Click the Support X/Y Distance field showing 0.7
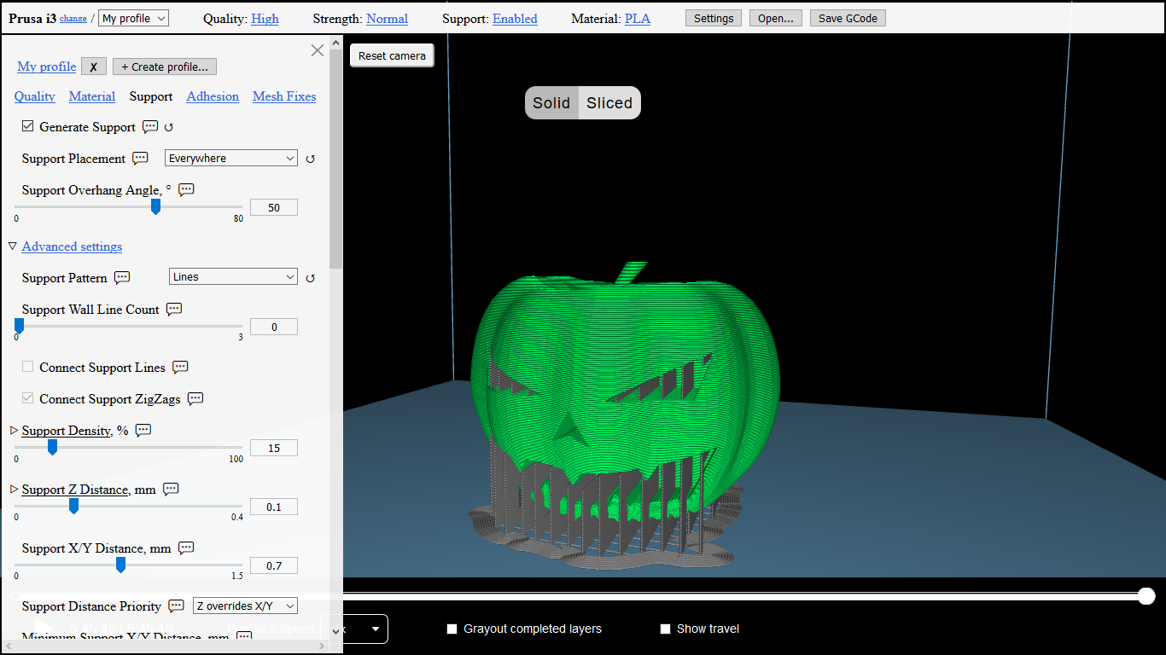 pos(274,565)
